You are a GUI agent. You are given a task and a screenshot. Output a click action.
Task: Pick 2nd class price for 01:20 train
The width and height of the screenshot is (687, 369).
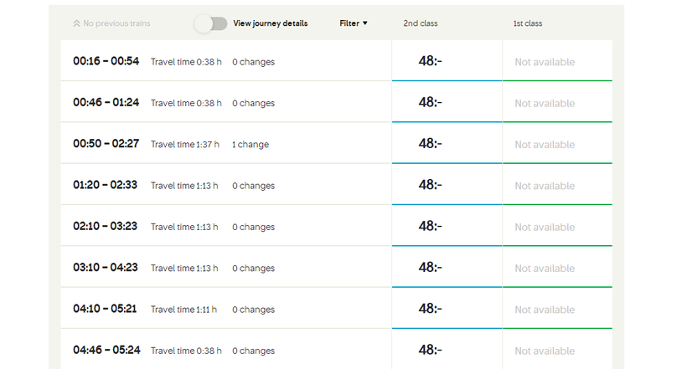coord(431,185)
